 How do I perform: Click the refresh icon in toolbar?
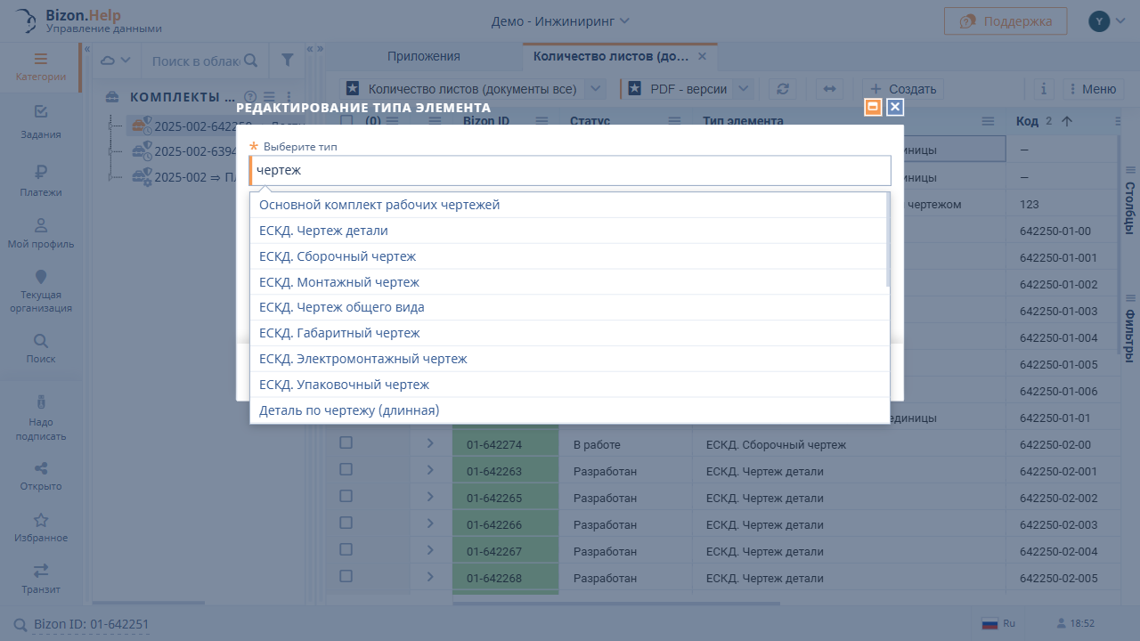tap(783, 89)
